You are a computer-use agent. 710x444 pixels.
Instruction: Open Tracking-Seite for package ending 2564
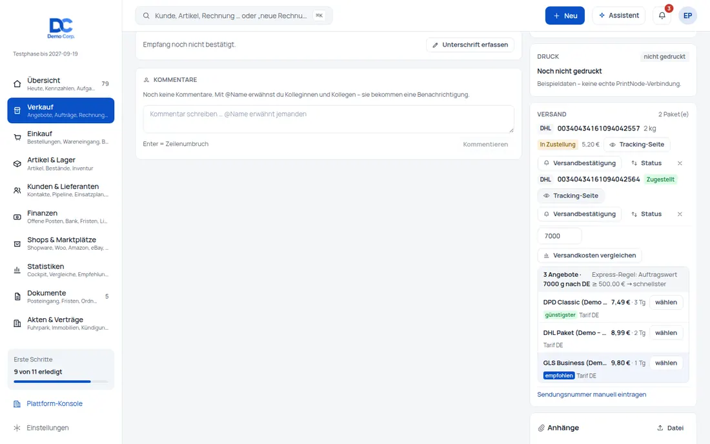point(571,196)
